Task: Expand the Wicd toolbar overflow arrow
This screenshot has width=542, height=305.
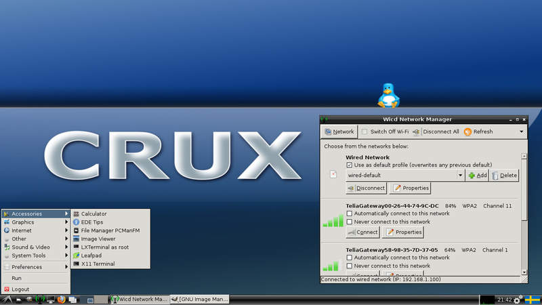Action: (521, 131)
